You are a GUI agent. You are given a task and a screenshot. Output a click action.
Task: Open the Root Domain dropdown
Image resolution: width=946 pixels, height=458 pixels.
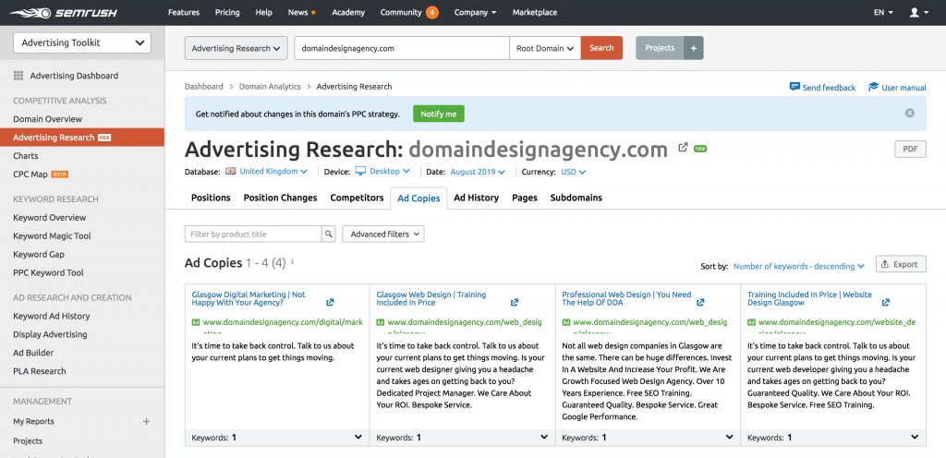coord(545,48)
